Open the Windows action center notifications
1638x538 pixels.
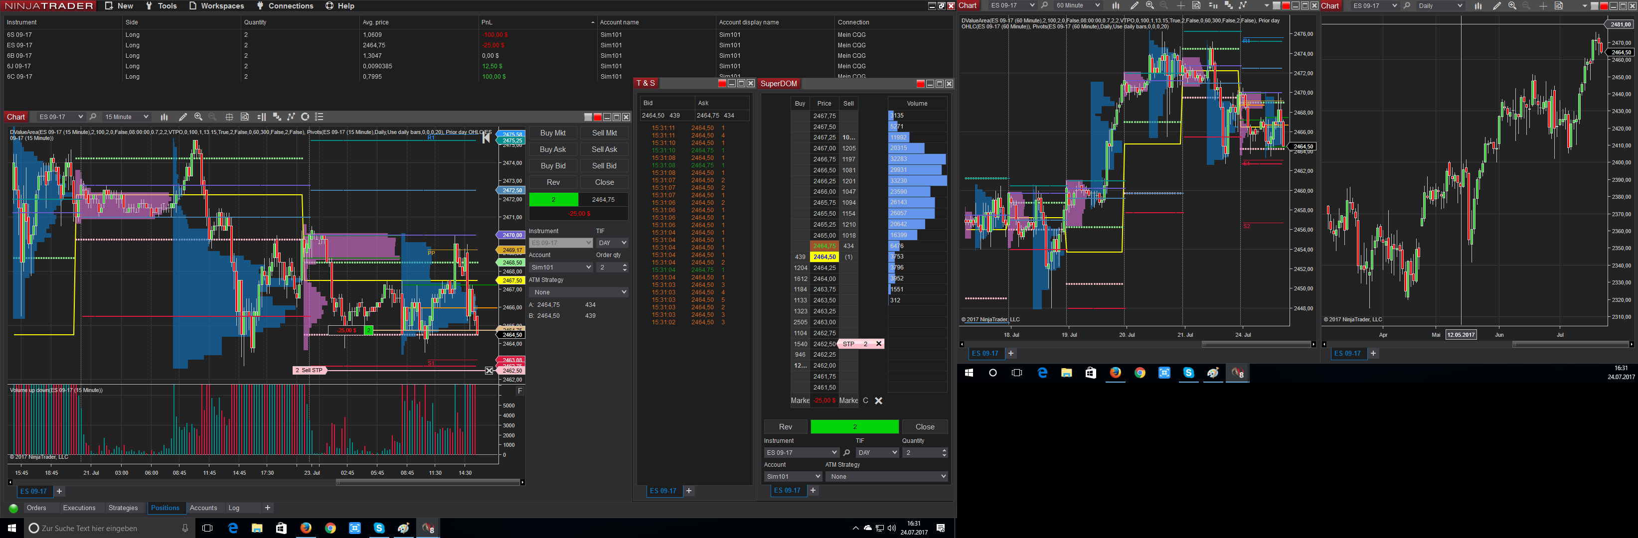(x=941, y=528)
